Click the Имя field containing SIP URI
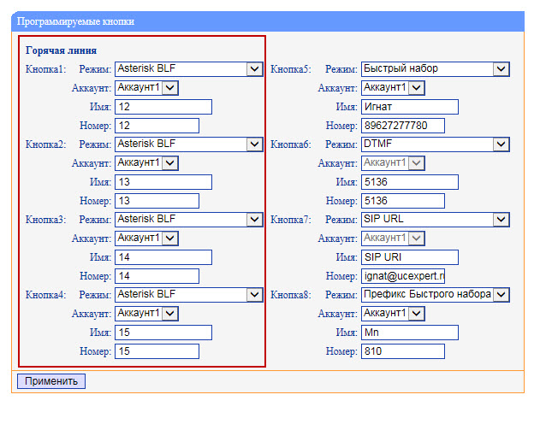The height and width of the screenshot is (424, 546). [409, 257]
